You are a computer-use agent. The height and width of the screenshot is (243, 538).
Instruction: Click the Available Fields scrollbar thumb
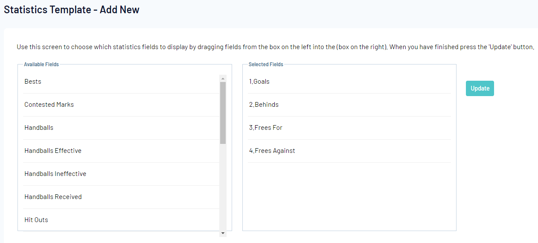coord(223,112)
